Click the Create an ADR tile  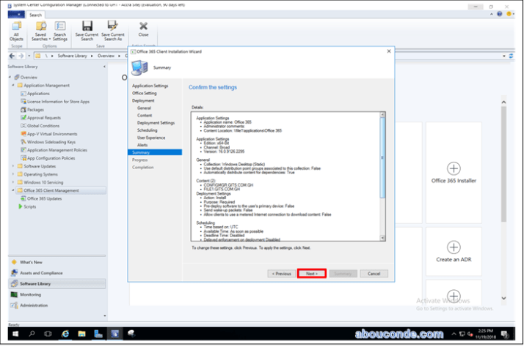[x=454, y=251]
